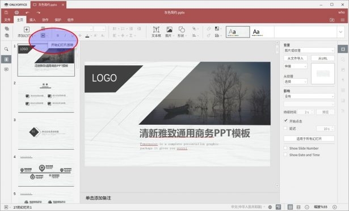
Task: Click the comments icon in left sidebar
Action: click(6, 70)
